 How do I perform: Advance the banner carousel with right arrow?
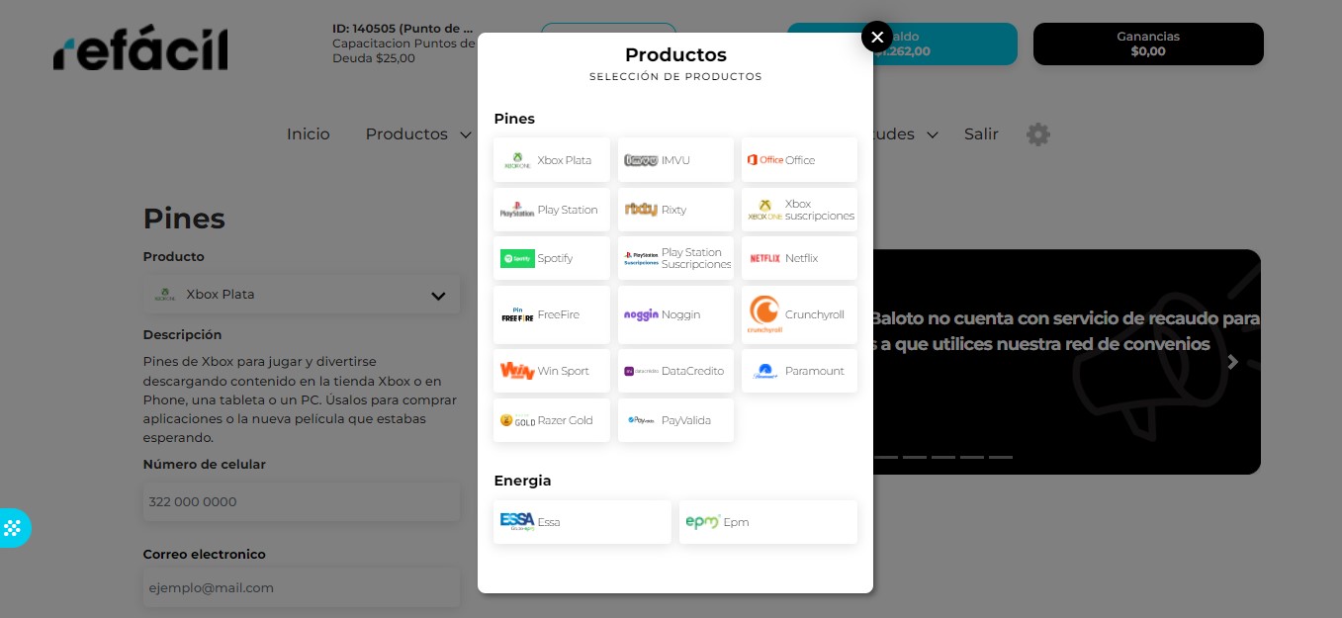pos(1232,362)
